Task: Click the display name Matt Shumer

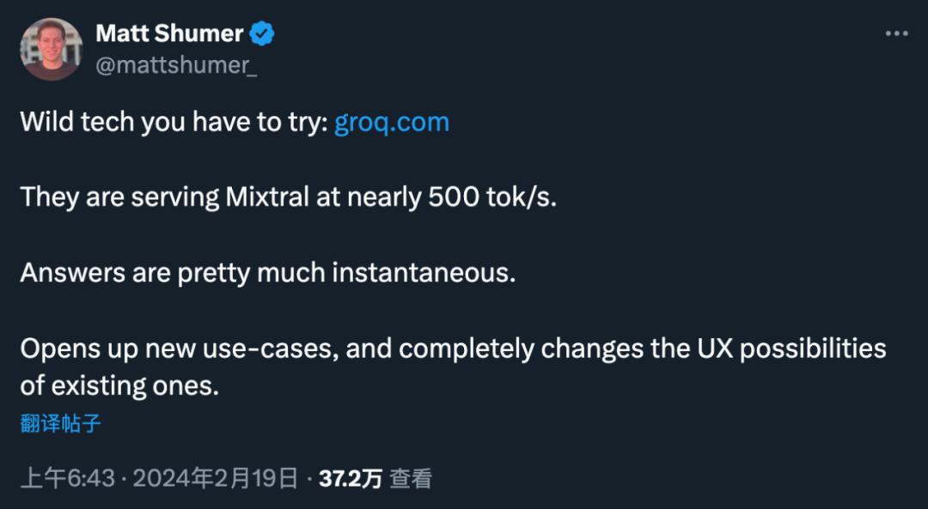Action: click(169, 33)
